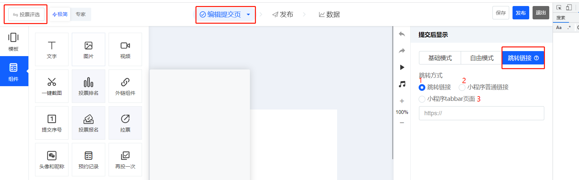Open the 投票评选 switcher button
The image size is (579, 180).
(26, 14)
